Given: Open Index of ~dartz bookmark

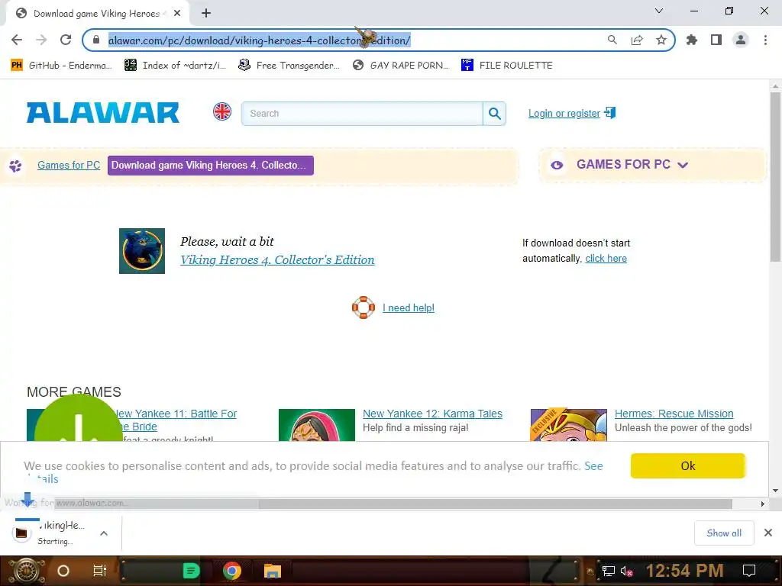Looking at the screenshot, I should click(175, 66).
